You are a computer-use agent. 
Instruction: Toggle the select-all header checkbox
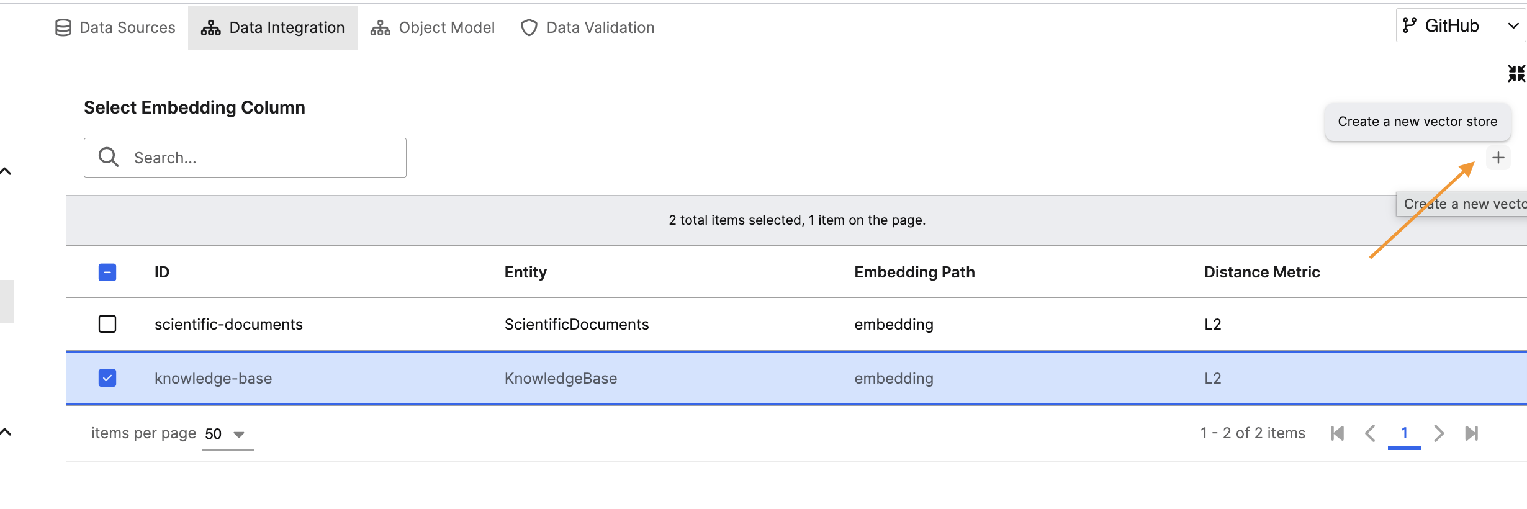[x=107, y=273]
